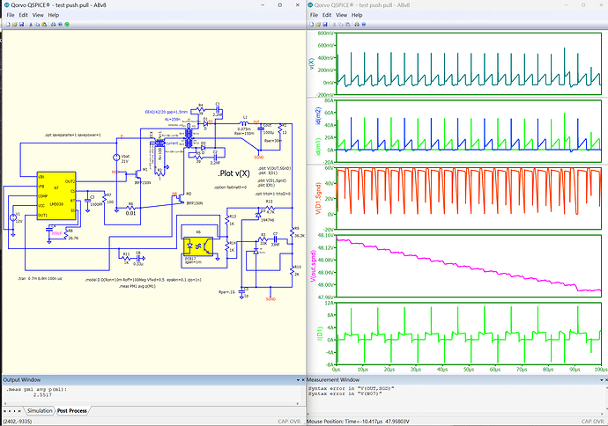Open file icon in waveform window toolbar
This screenshot has width=608, height=426.
point(318,25)
